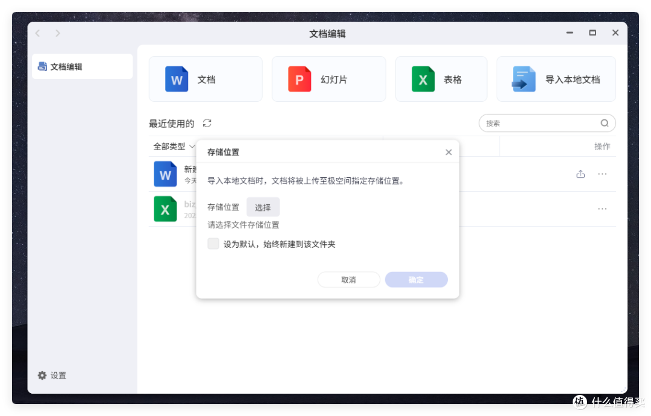Open more options for the Excel file row
This screenshot has height=416, width=651.
point(602,209)
